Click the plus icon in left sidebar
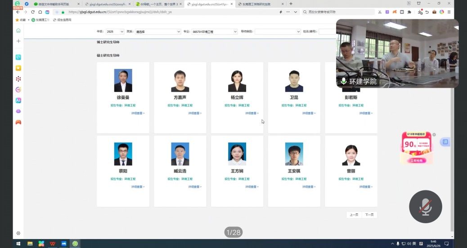467x248 pixels. click(18, 41)
